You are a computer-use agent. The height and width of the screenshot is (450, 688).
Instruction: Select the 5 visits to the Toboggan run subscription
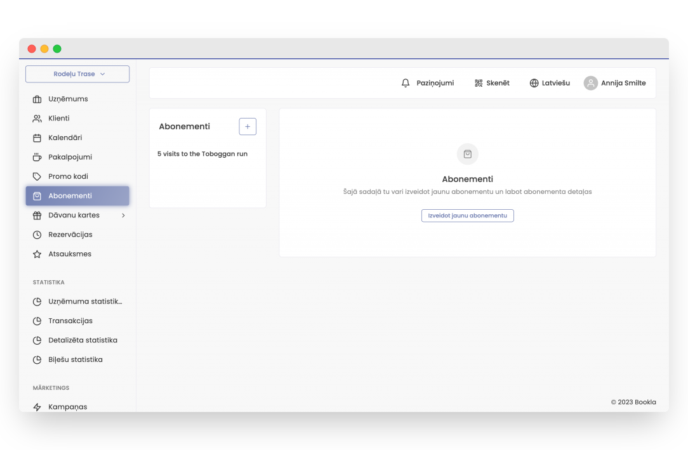(202, 154)
